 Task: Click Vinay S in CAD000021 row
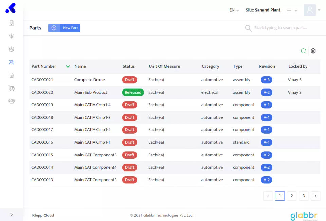(x=295, y=80)
